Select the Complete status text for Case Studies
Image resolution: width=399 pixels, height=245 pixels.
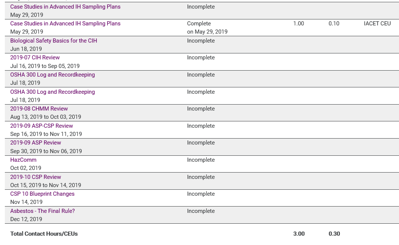pos(199,24)
